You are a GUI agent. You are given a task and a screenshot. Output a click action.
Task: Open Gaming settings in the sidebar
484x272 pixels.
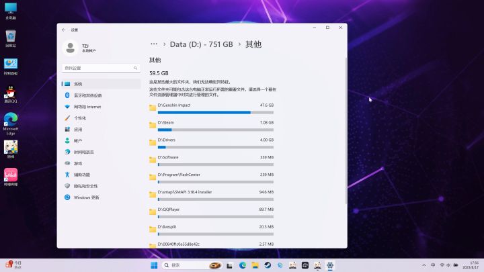[101, 163]
